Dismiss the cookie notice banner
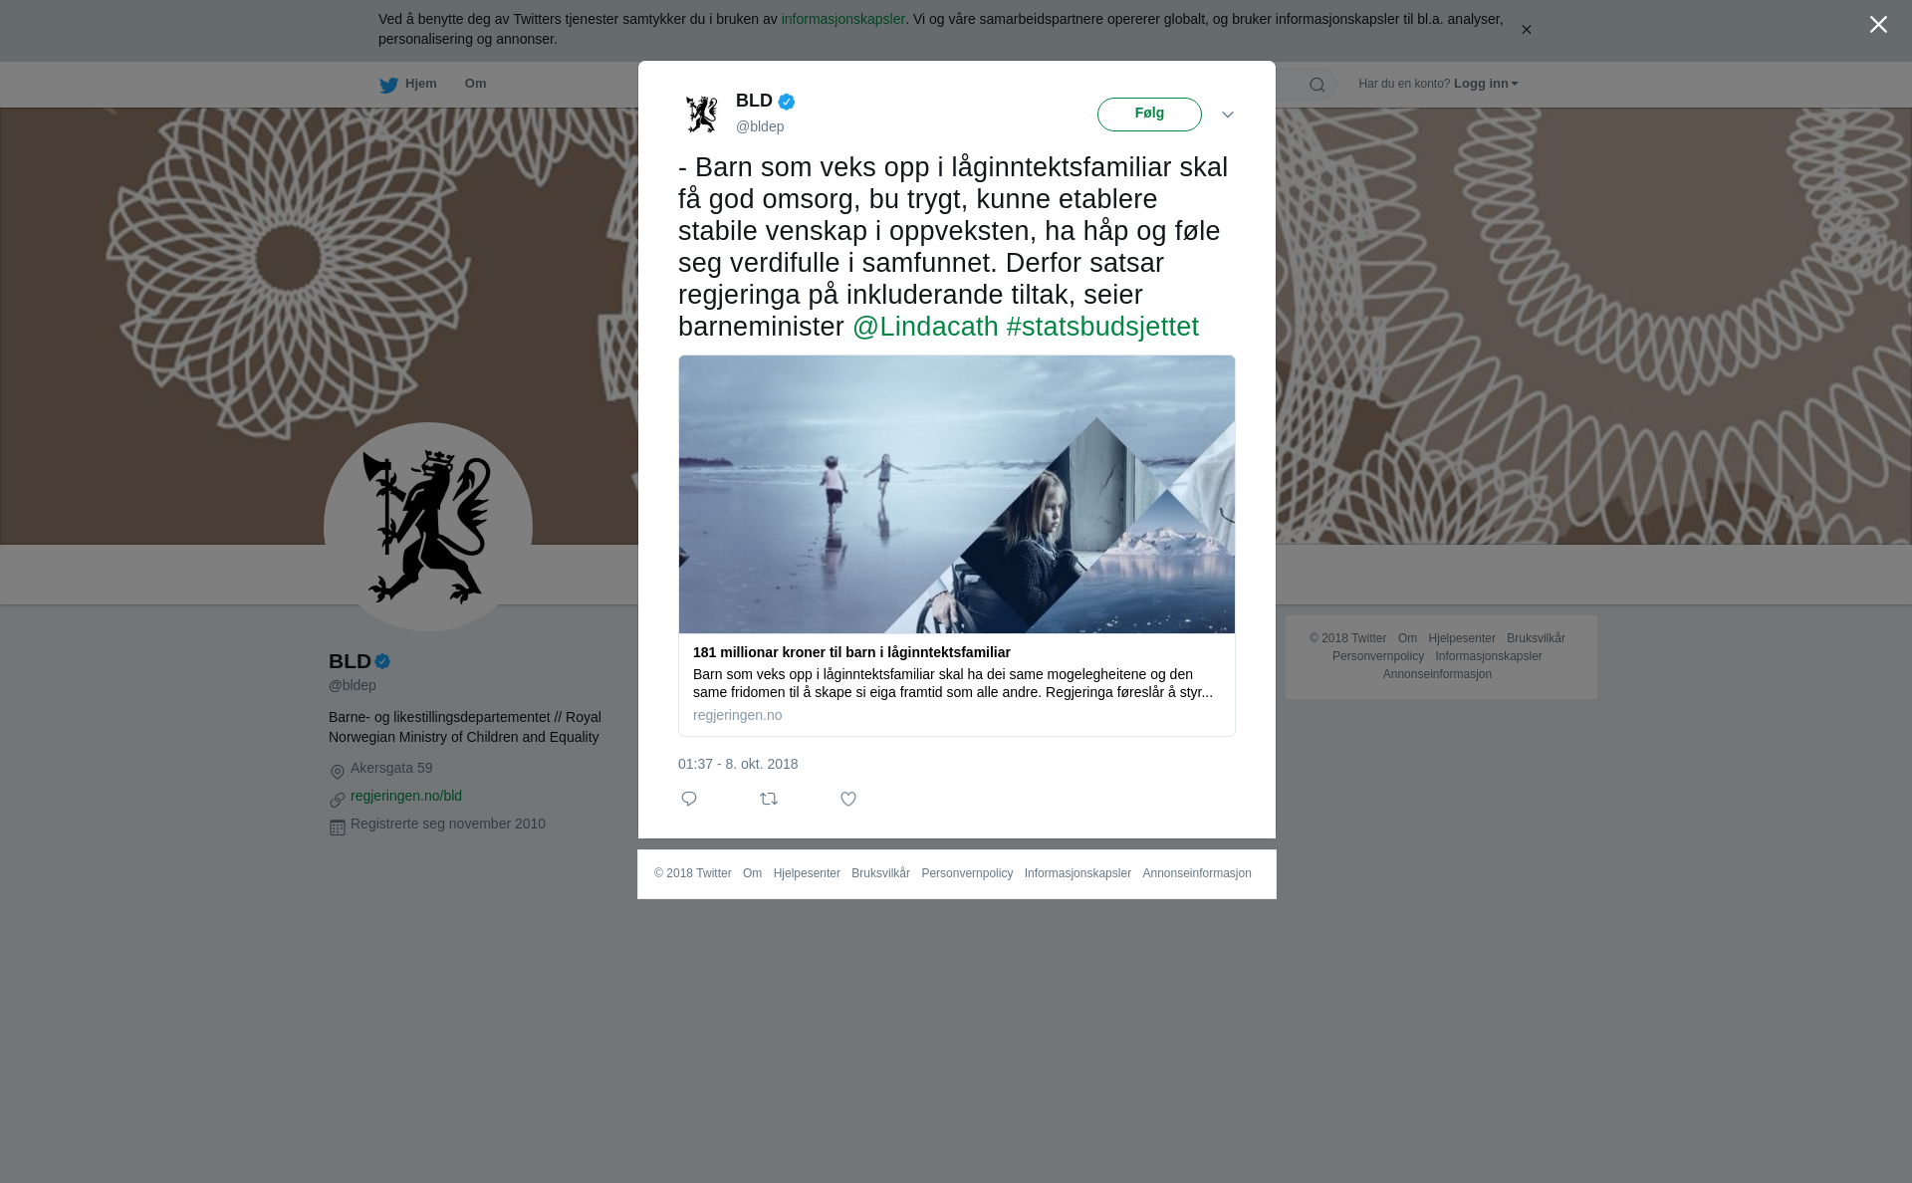1912x1183 pixels. (x=1526, y=30)
